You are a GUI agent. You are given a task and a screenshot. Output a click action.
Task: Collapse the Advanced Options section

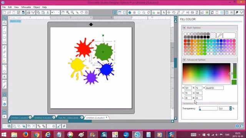point(184,60)
